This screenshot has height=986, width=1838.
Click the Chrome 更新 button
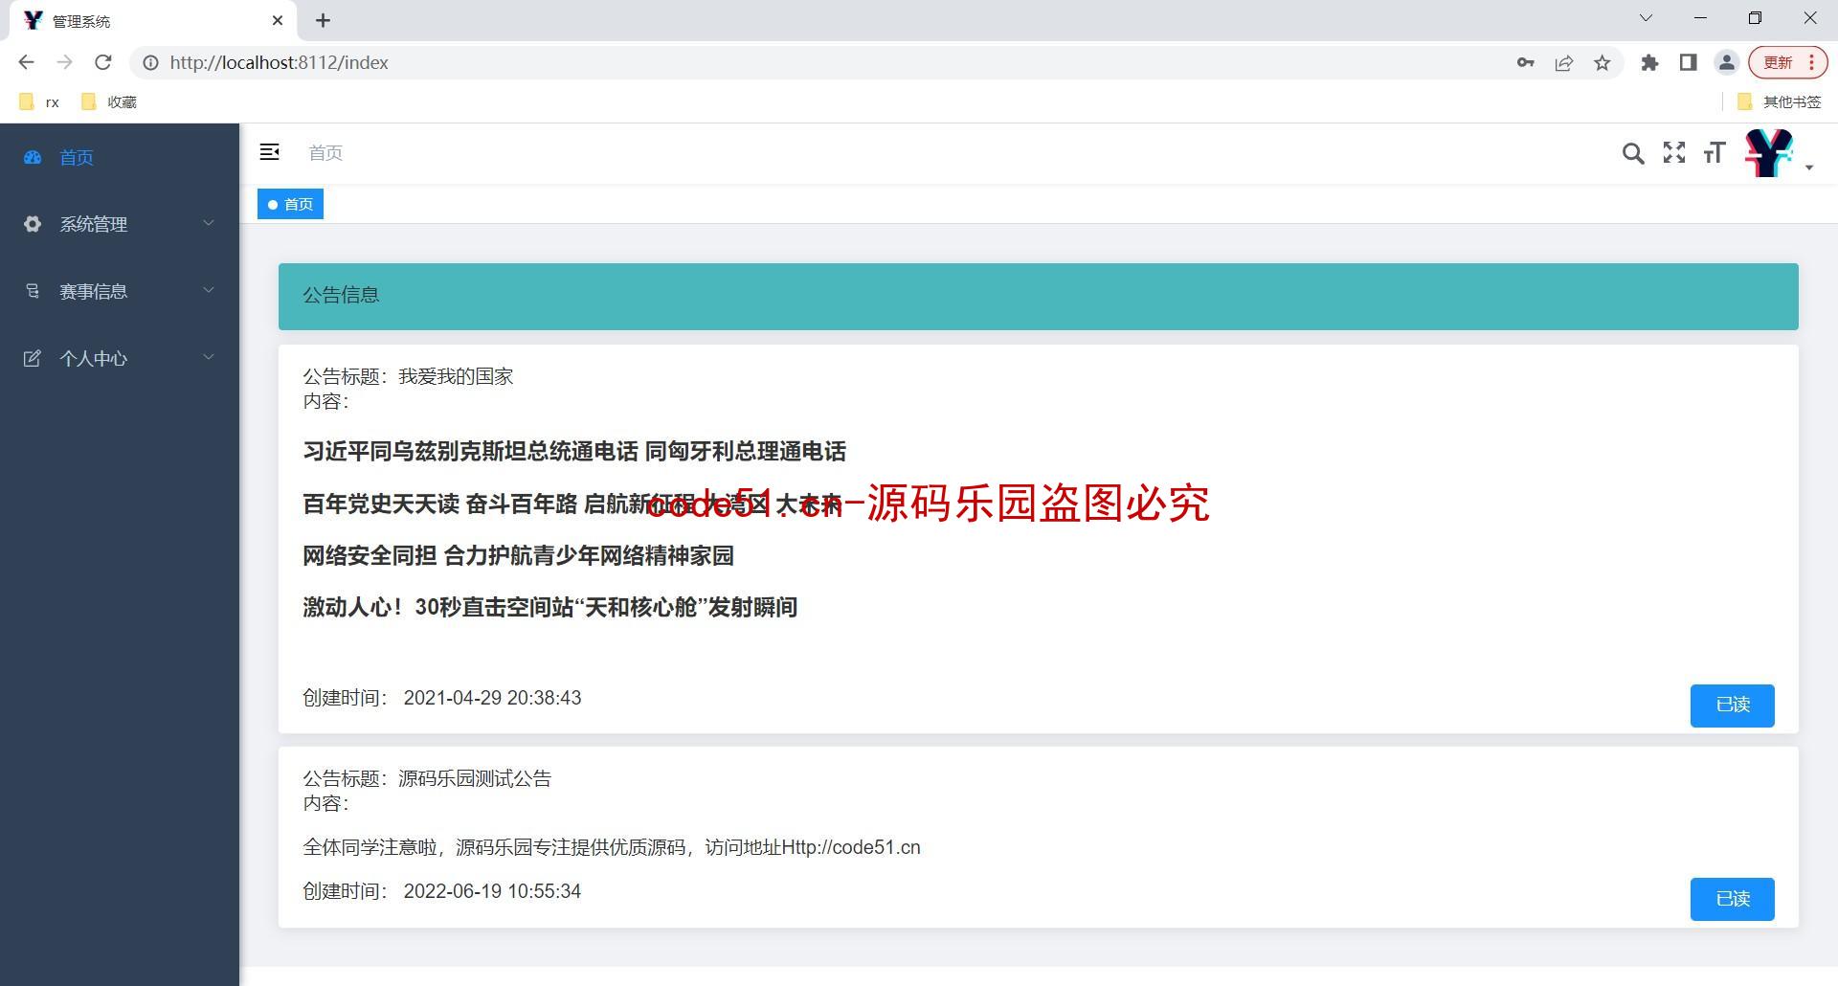tap(1787, 62)
